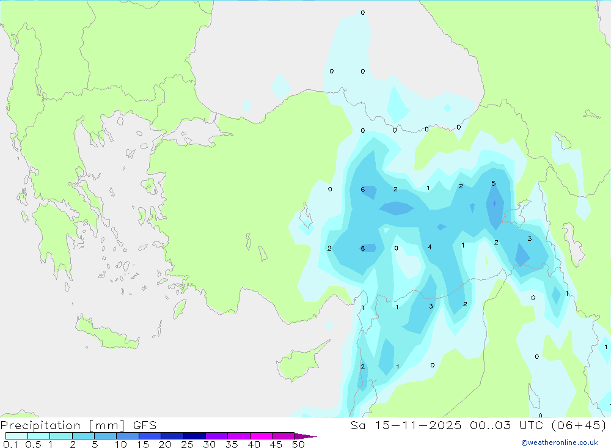Viewport: 611px width, 448px height.
Task: Click the legend tick label "15"
Action: pyautogui.click(x=143, y=444)
